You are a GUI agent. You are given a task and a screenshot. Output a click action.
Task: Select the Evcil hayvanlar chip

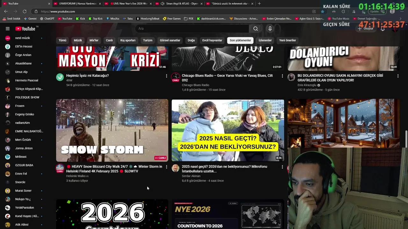(212, 40)
